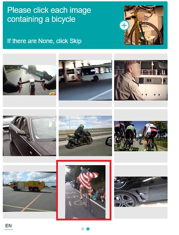Select the yellow airport fire truck image
This screenshot has width=179, height=235.
pos(29,192)
